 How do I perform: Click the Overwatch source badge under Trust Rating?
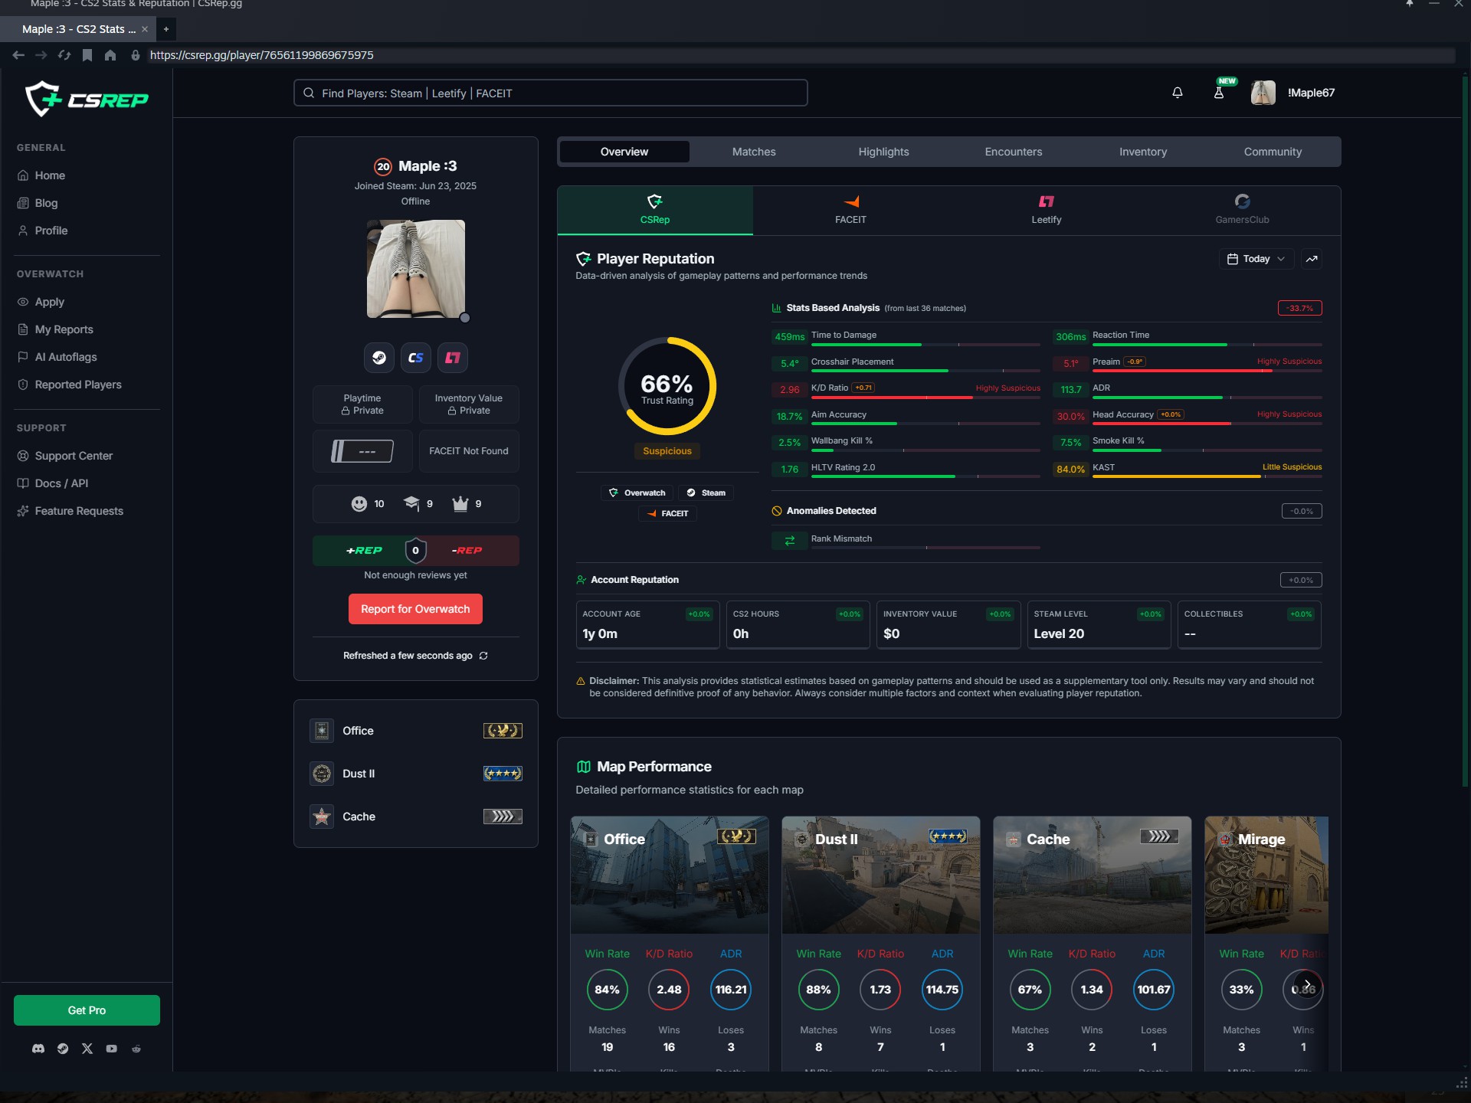click(x=637, y=493)
